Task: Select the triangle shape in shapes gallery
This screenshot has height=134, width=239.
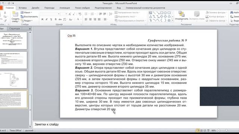Action: 150,16
